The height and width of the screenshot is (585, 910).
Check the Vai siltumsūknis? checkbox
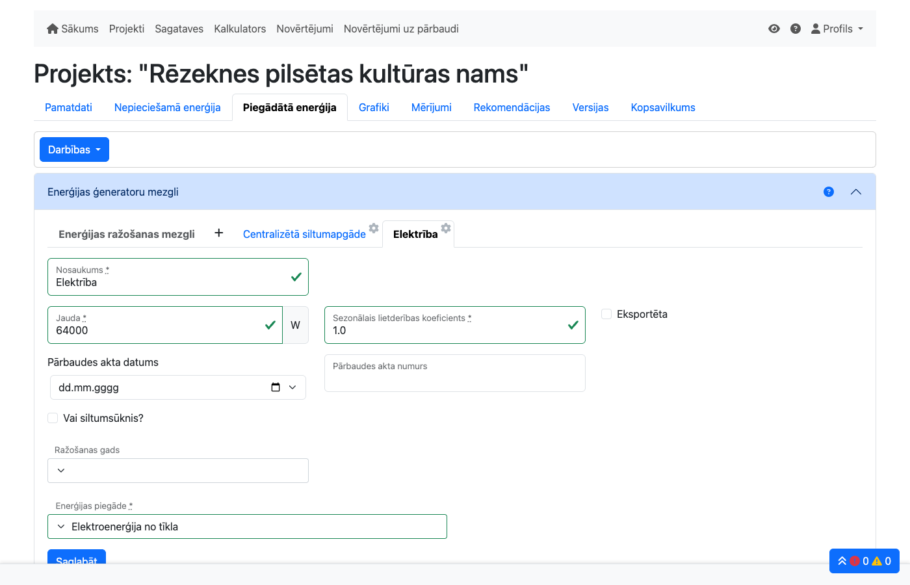point(53,418)
